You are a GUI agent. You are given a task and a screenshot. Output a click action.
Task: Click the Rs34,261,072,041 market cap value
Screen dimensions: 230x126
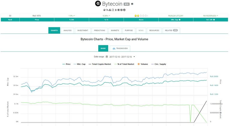coord(176,16)
